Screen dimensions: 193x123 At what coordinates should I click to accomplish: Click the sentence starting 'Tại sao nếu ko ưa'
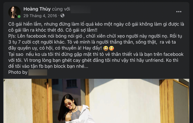point(96,60)
